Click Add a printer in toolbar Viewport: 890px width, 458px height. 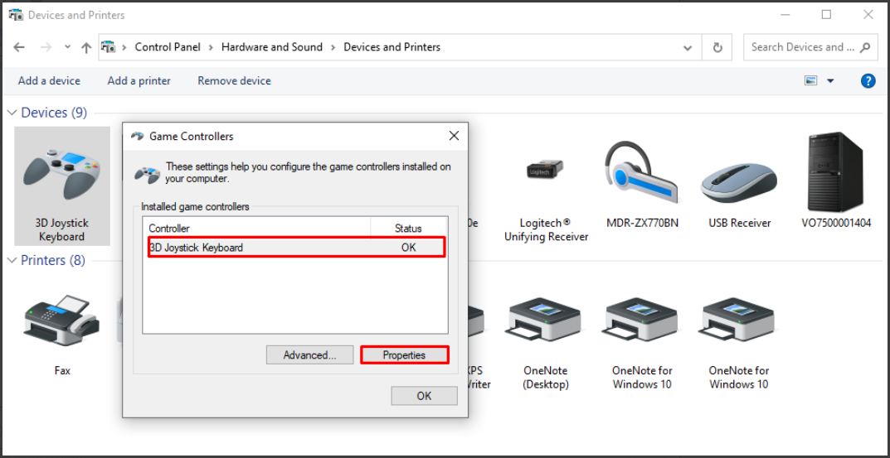pos(139,80)
